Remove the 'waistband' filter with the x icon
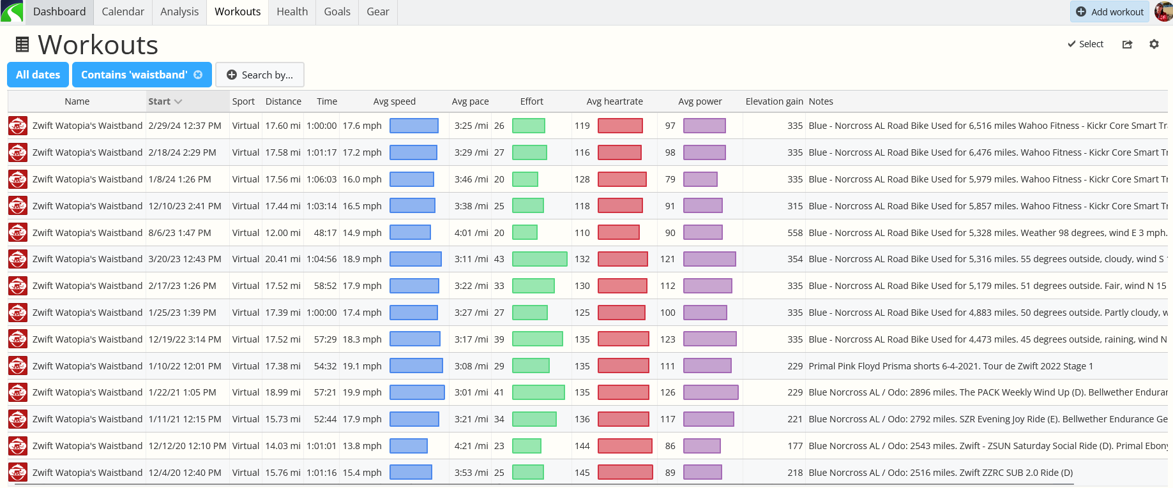This screenshot has width=1173, height=488. pyautogui.click(x=198, y=75)
